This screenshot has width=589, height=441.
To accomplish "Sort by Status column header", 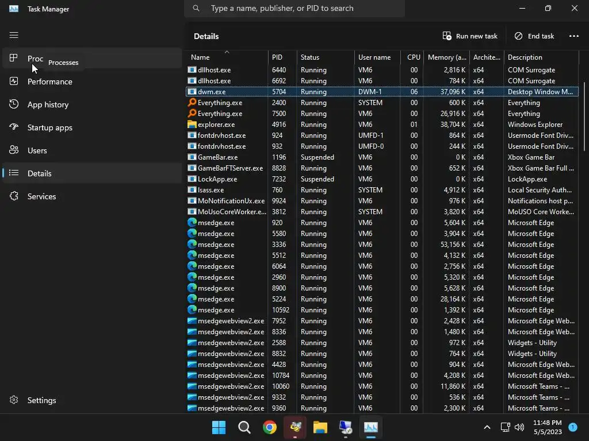I will point(326,57).
